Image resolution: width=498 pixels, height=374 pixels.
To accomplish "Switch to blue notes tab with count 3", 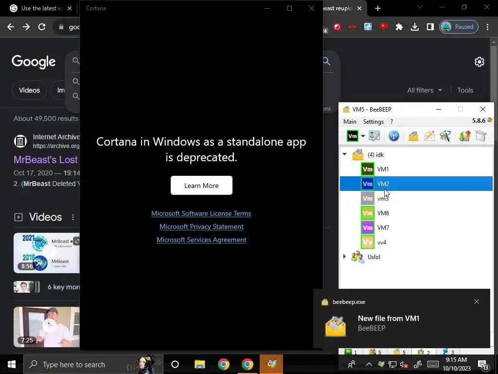I will pos(448,352).
